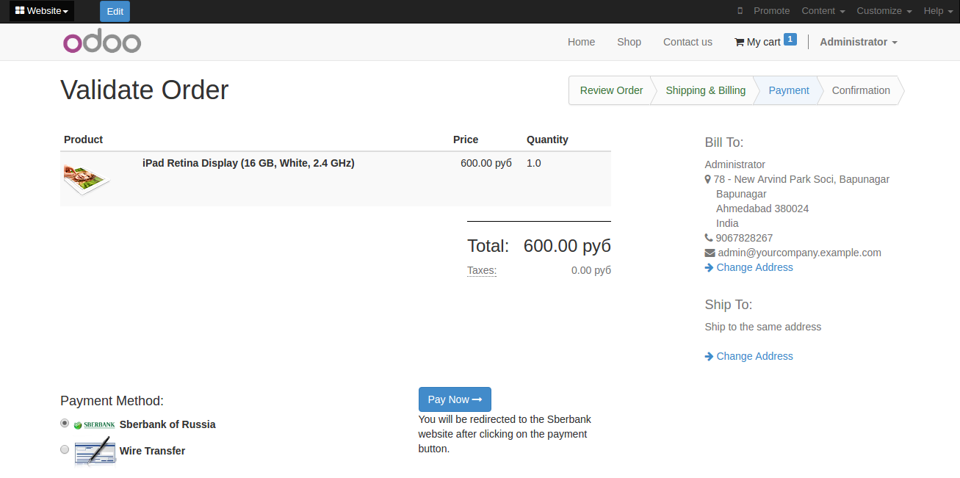960x478 pixels.
Task: Click the map marker address icon
Action: [x=707, y=179]
